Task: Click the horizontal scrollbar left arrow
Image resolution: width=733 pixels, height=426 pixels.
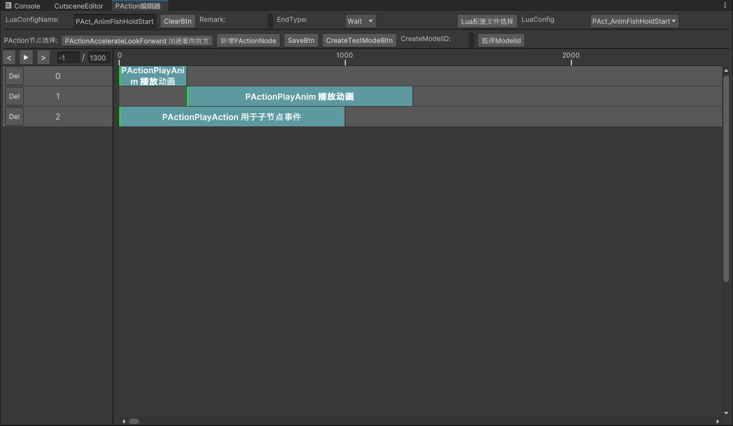Action: coord(124,421)
